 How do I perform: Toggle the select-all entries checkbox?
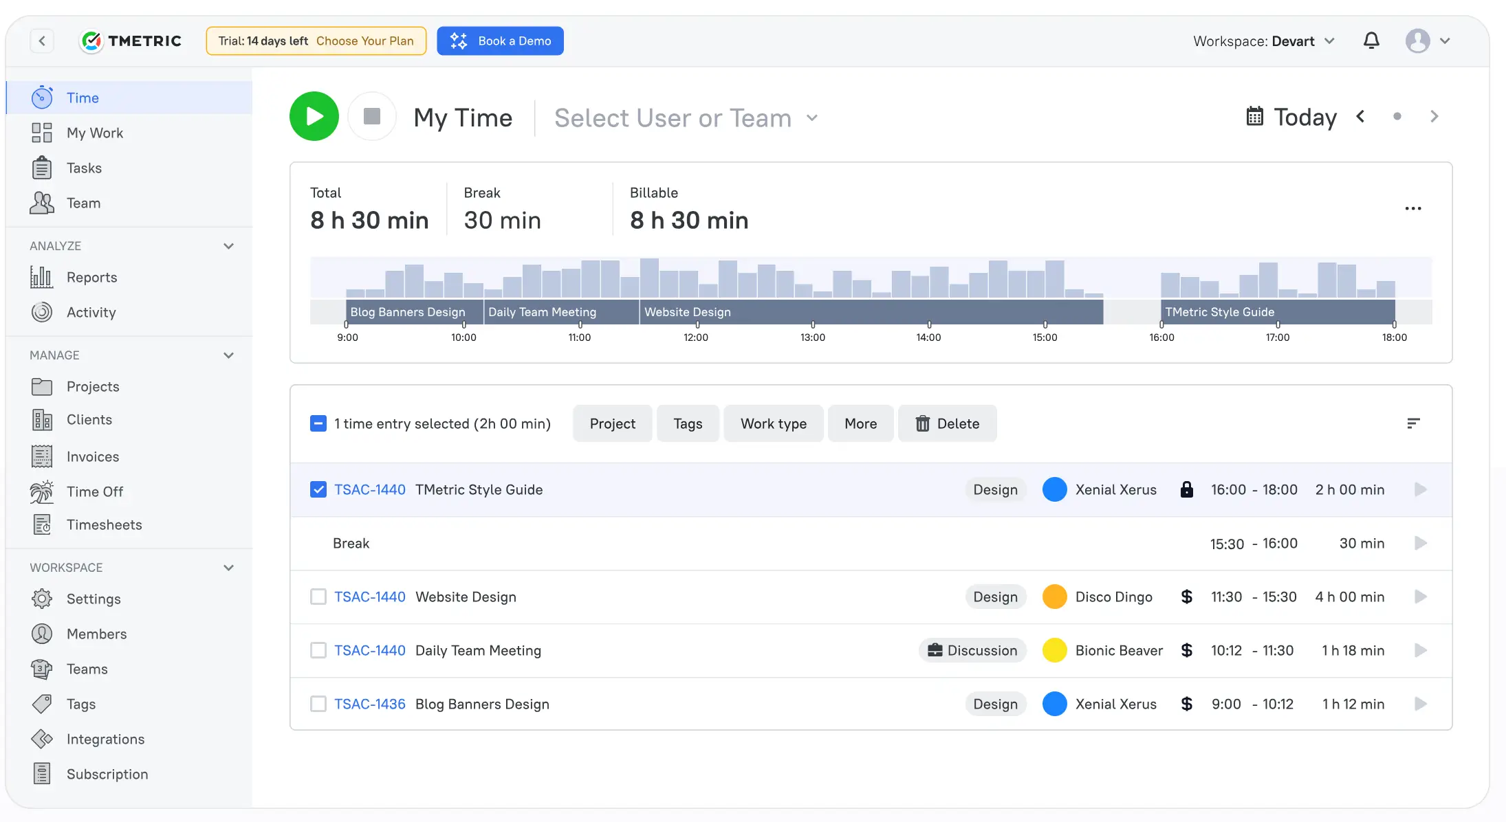point(318,423)
